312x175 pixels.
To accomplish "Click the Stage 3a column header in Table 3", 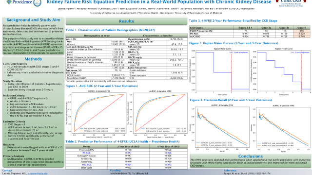I will point(266,28).
